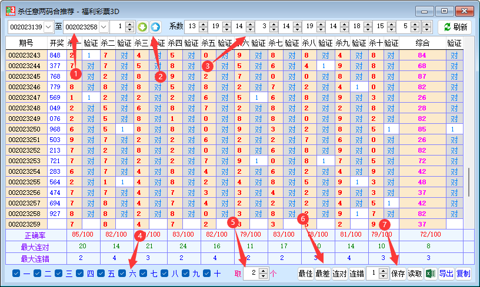This screenshot has width=480, height=287.
Task: Click the 保存 save button
Action: click(398, 274)
